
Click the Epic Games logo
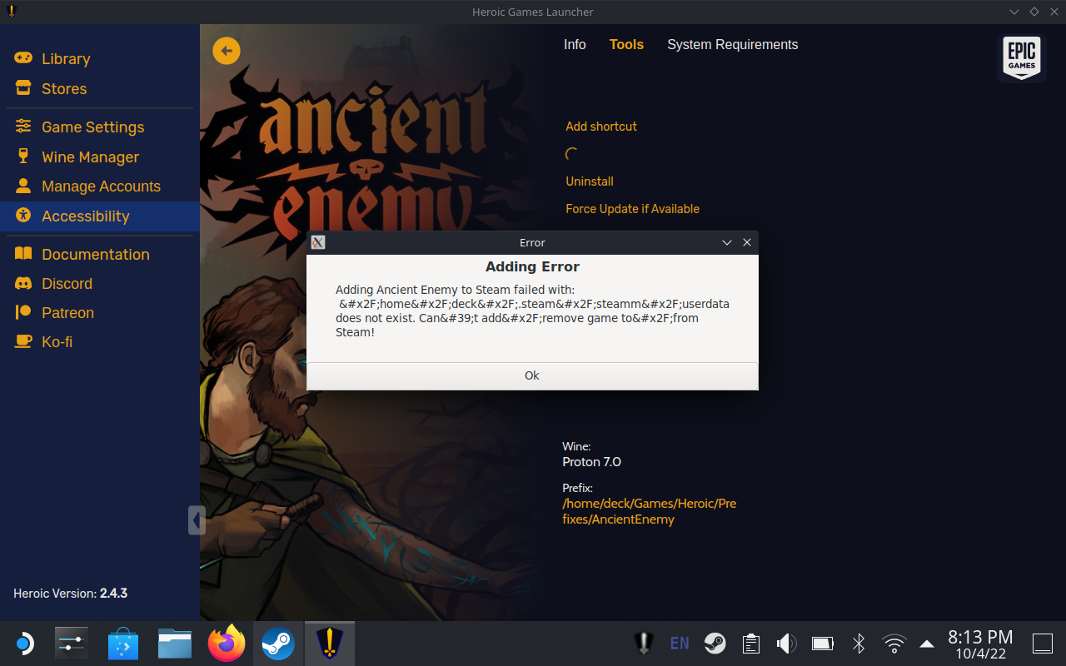[x=1021, y=58]
